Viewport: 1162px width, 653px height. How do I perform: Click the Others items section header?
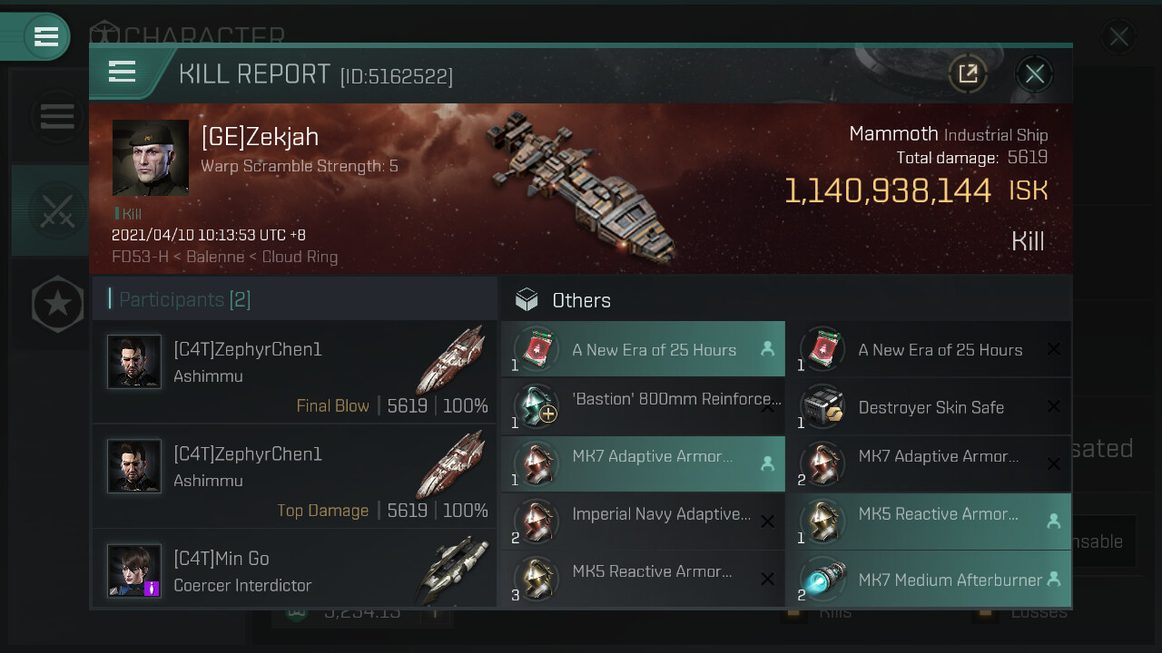pos(581,300)
